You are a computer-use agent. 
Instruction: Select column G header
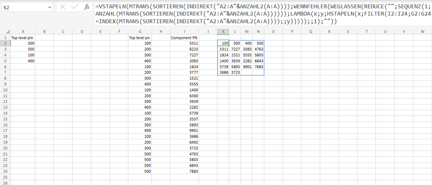[x=140, y=32]
